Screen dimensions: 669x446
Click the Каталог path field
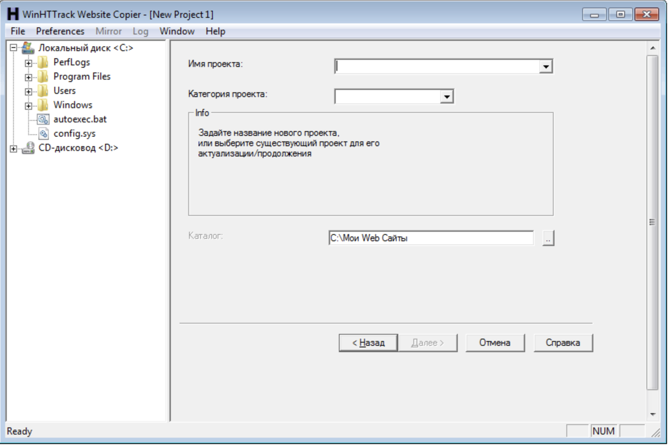431,238
